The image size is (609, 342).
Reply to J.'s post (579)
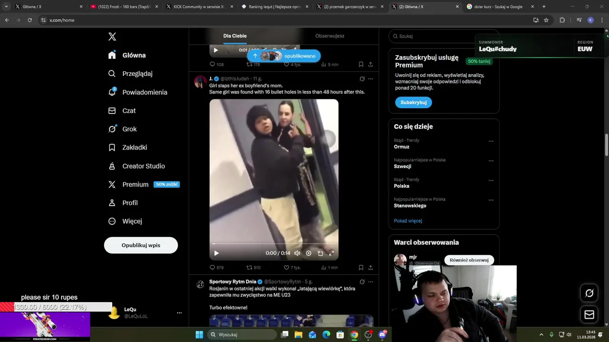(x=216, y=267)
